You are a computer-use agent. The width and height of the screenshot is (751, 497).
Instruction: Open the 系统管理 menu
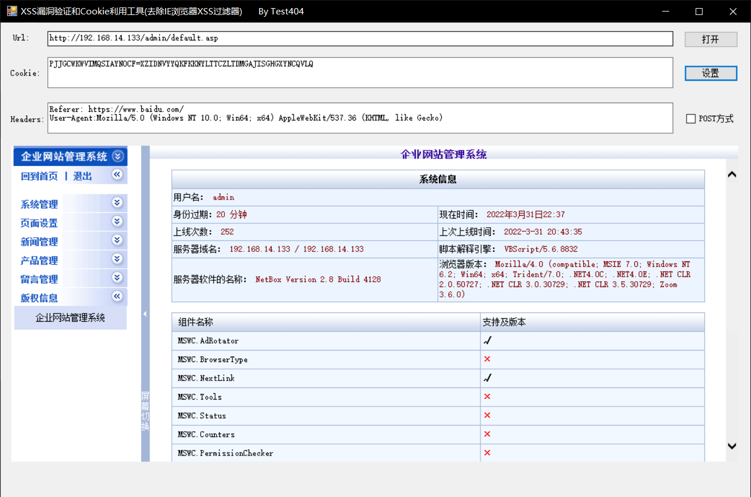[39, 204]
